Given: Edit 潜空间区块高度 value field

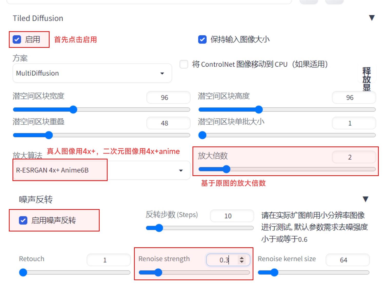Looking at the screenshot, I should [x=354, y=98].
